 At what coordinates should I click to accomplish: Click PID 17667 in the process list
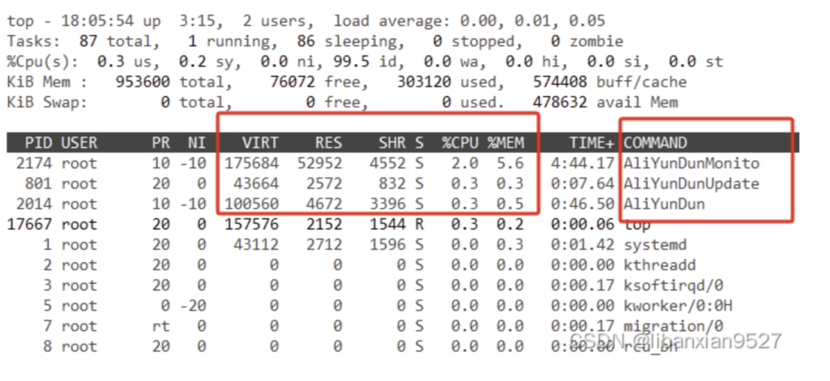[30, 224]
